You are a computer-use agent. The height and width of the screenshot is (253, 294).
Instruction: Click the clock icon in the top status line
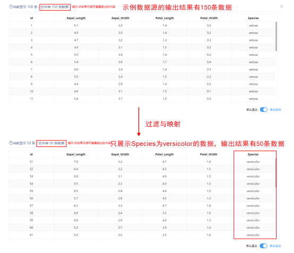click(11, 7)
